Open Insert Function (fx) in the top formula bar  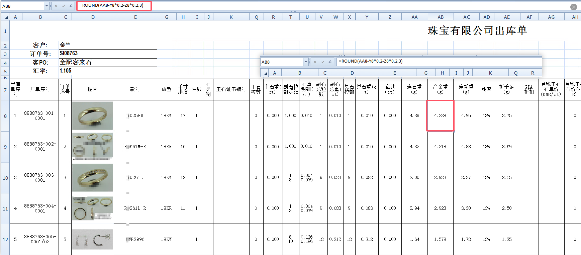71,6
